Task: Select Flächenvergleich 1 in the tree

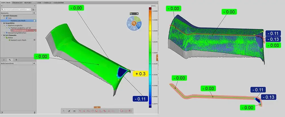Action: [19, 30]
